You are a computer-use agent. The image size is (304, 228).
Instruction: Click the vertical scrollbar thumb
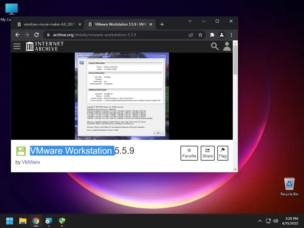point(235,60)
